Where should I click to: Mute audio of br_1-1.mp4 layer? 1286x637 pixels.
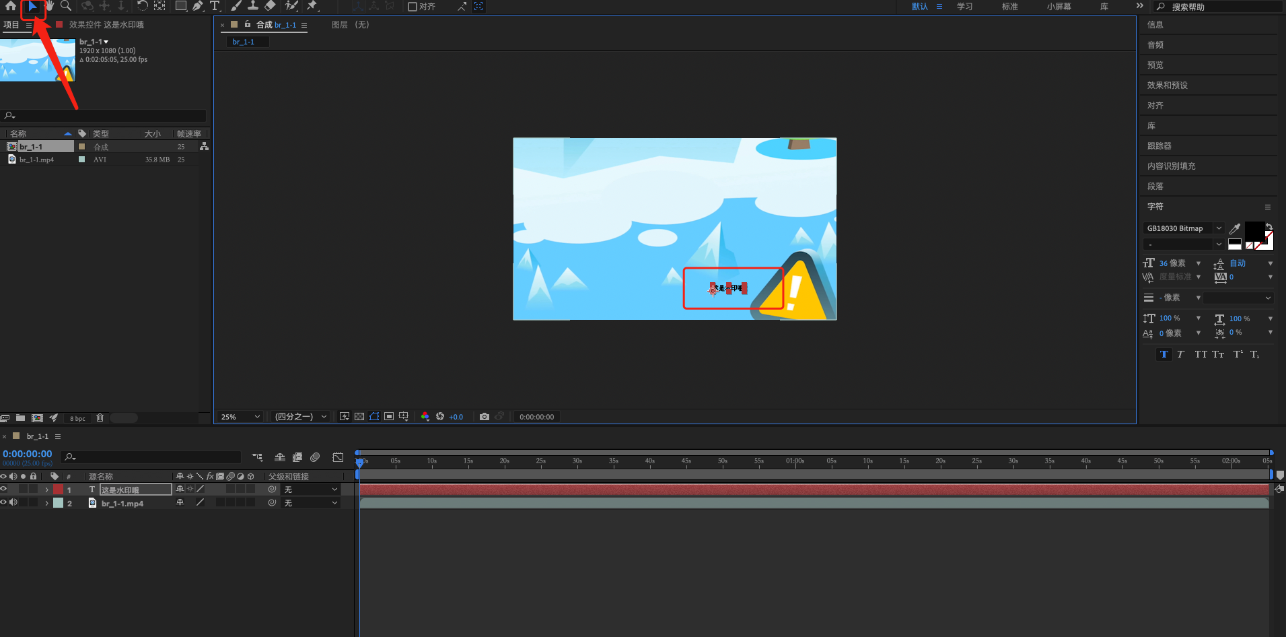click(x=13, y=502)
